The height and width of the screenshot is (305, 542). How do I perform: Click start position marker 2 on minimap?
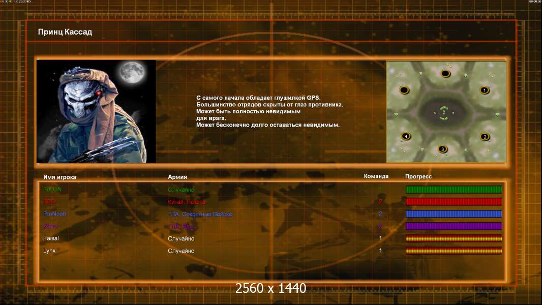[485, 137]
